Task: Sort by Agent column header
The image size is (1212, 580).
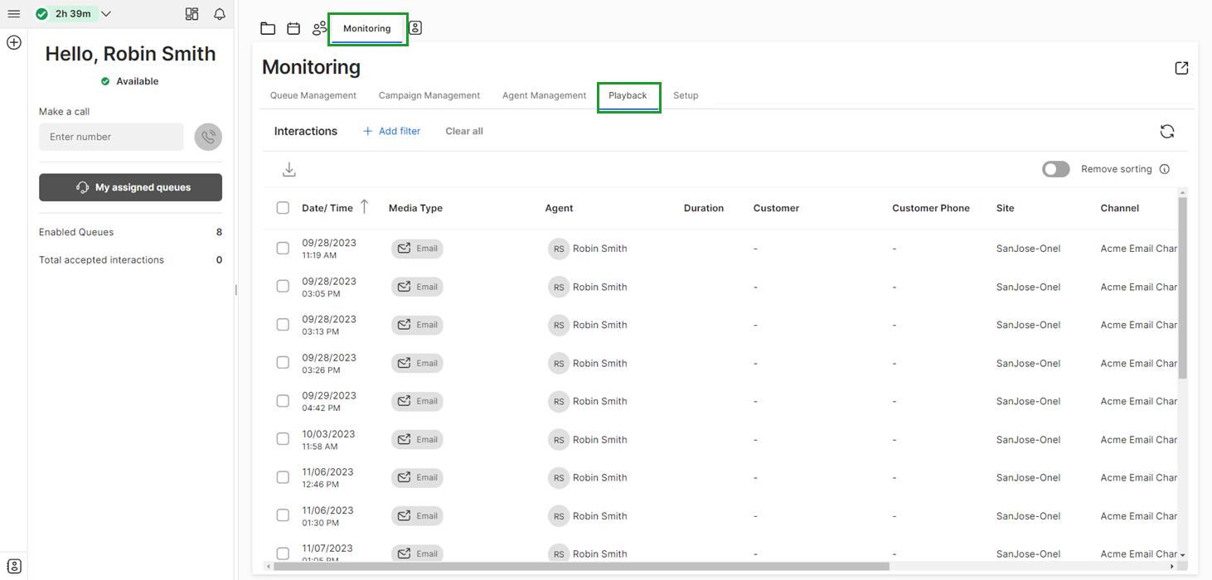Action: pyautogui.click(x=559, y=208)
